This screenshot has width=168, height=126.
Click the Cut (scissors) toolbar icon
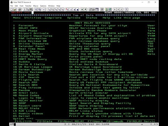coord(24,9)
